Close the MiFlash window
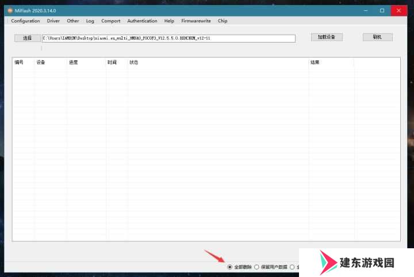 (x=398, y=10)
